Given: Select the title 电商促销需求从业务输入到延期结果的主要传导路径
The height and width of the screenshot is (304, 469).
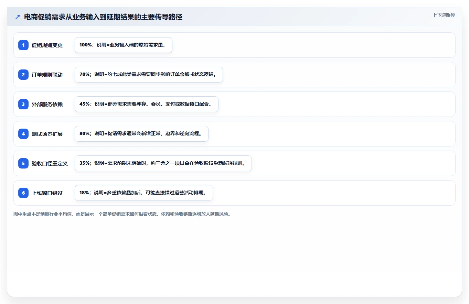Looking at the screenshot, I should 103,17.
